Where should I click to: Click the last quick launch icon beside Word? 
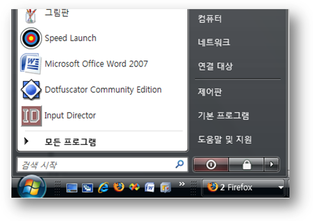pyautogui.click(x=165, y=188)
